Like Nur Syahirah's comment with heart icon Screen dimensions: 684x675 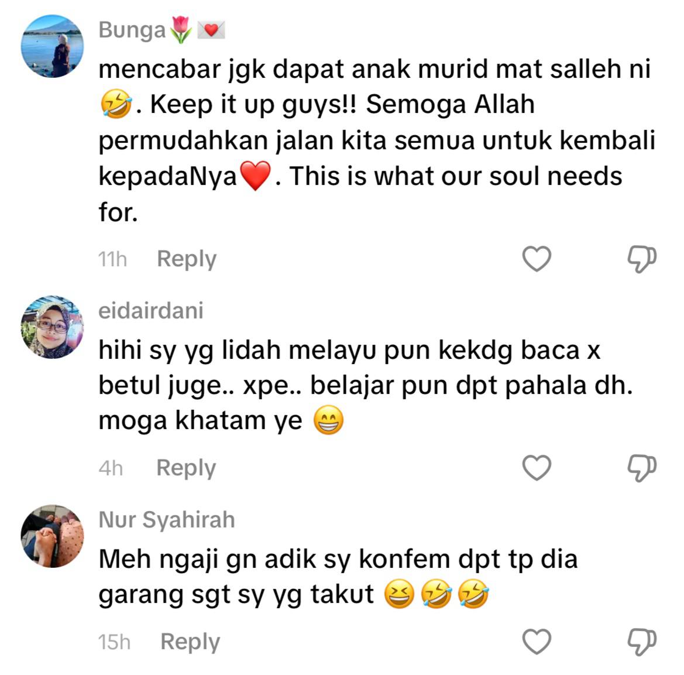[537, 642]
